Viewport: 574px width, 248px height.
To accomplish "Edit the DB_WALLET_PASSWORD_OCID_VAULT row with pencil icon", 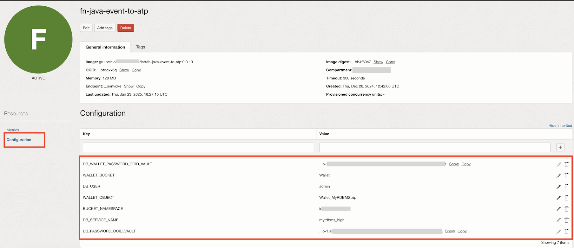I will pyautogui.click(x=558, y=164).
